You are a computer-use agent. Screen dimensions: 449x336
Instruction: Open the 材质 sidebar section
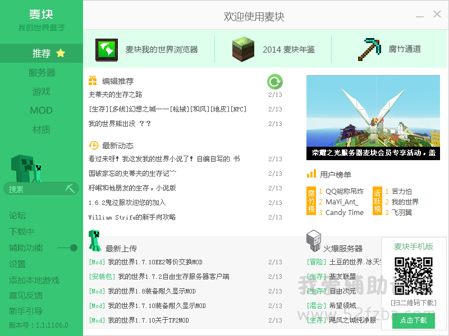(x=42, y=129)
